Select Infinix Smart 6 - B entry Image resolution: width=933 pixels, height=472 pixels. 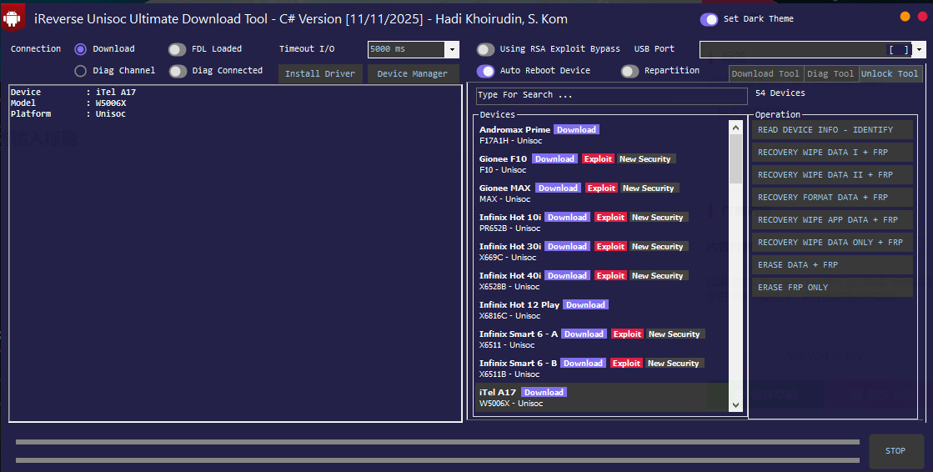point(602,369)
